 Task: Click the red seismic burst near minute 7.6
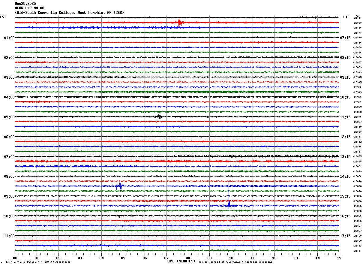coord(179,23)
